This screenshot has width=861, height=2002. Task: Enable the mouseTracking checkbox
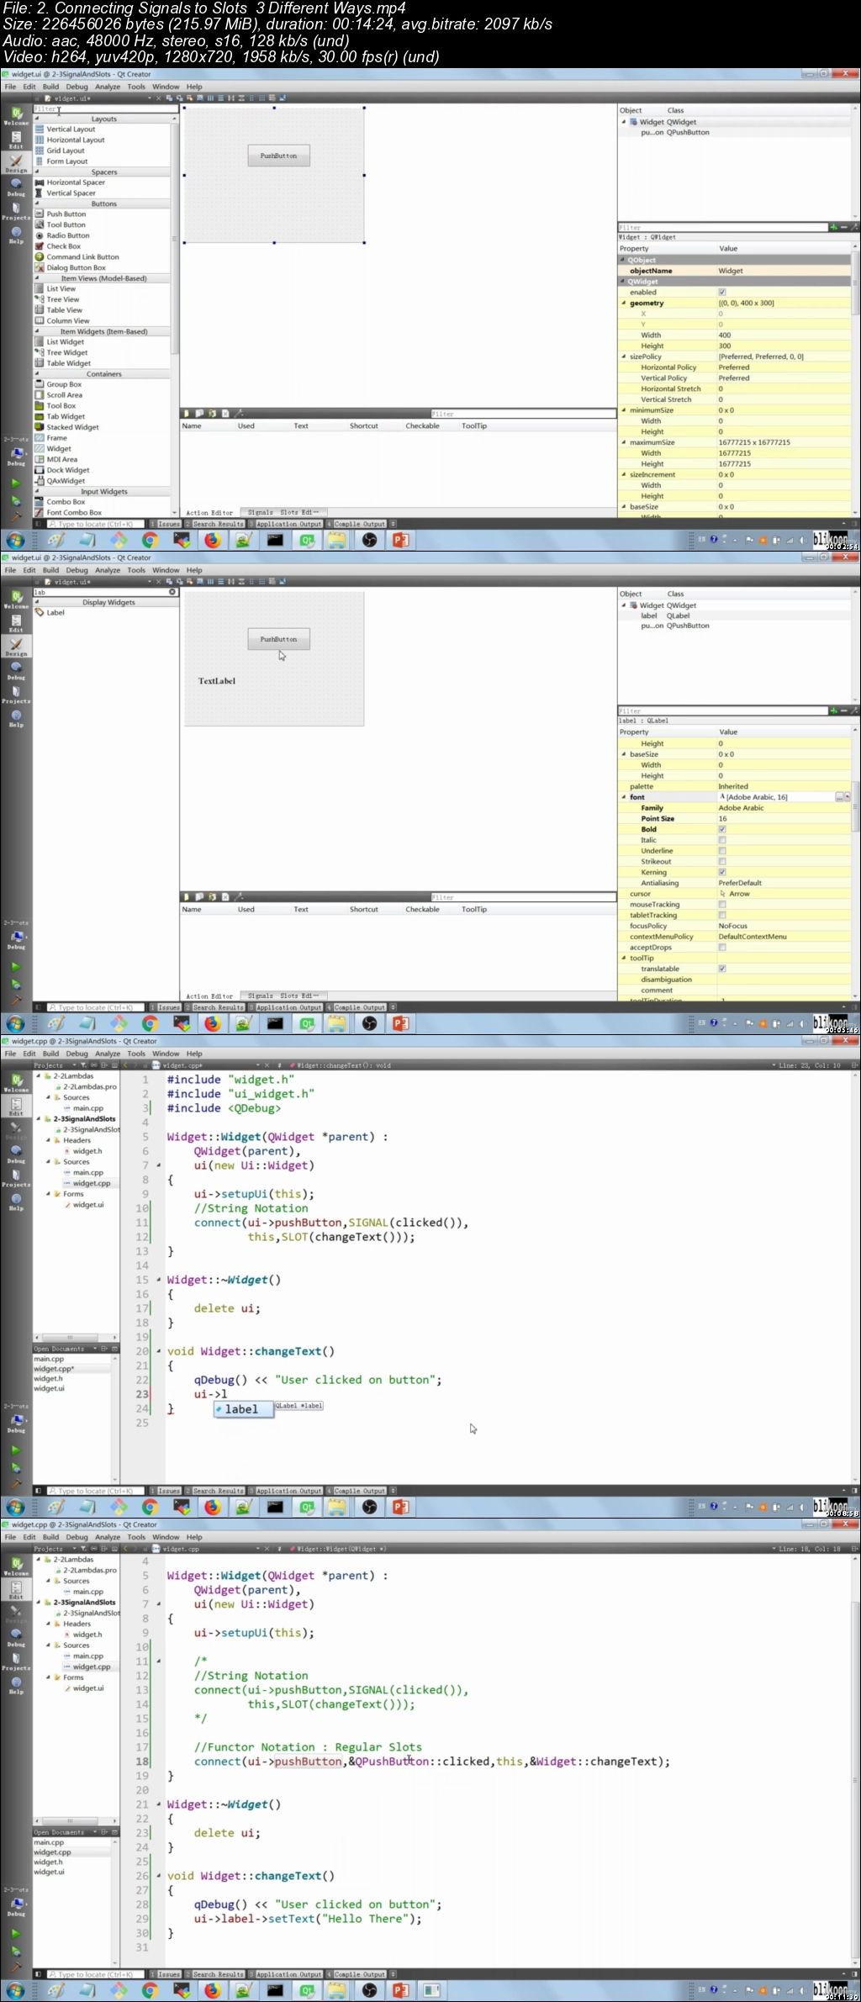pyautogui.click(x=721, y=904)
